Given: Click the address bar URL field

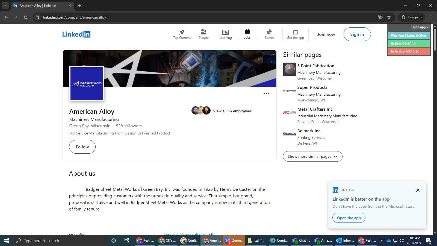Looking at the screenshot, I should click(208, 17).
